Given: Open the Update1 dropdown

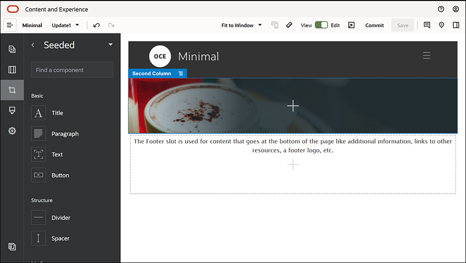Looking at the screenshot, I should 65,25.
